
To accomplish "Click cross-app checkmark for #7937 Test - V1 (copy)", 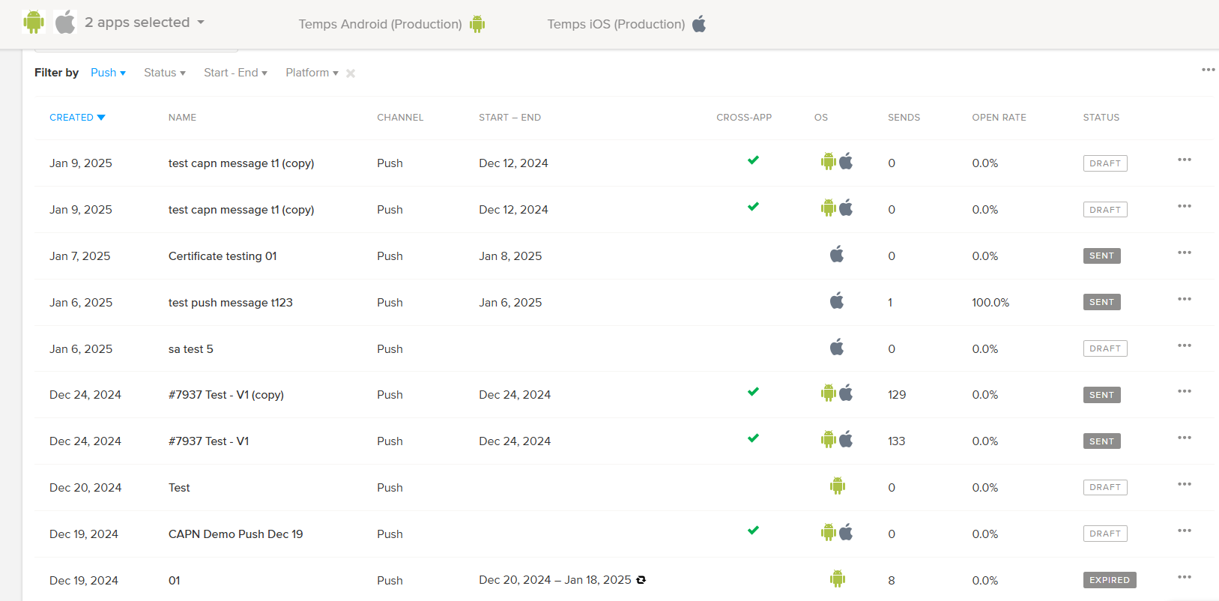I will click(x=753, y=392).
